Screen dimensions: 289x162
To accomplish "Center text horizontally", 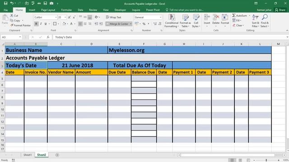I will 85,24.
